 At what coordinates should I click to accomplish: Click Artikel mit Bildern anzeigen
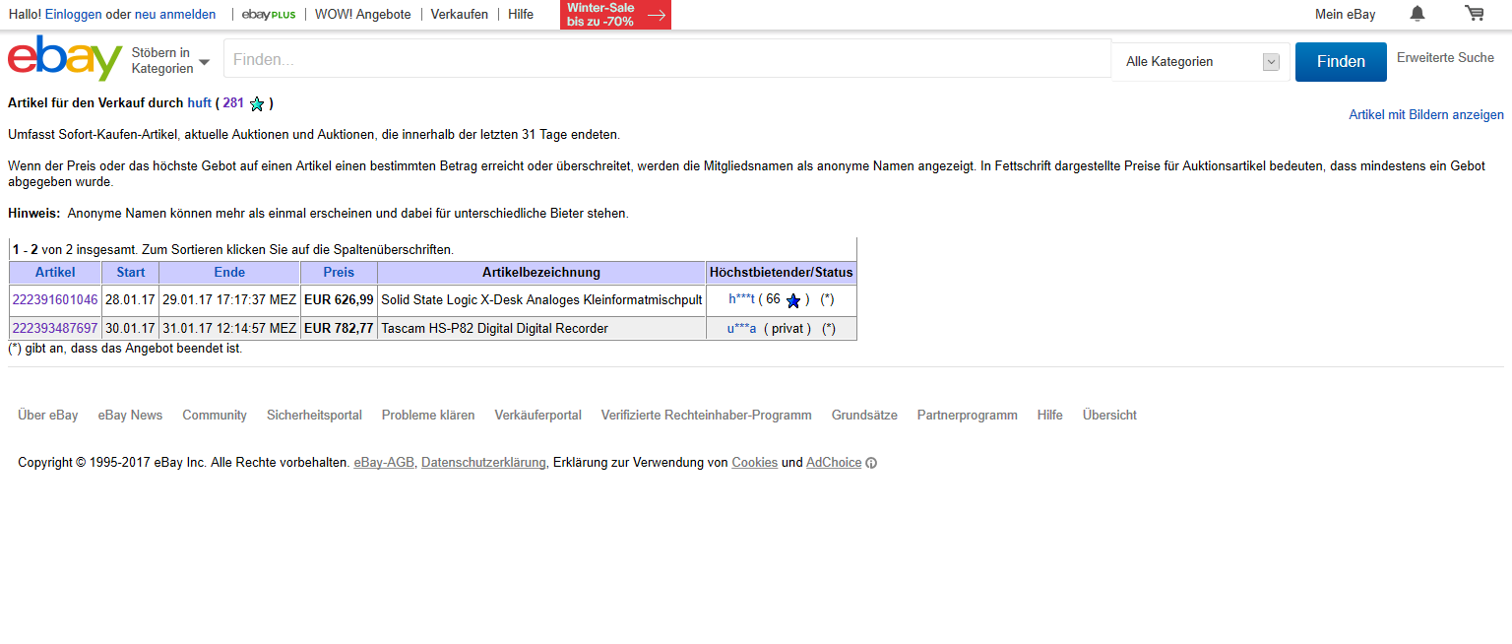point(1426,115)
